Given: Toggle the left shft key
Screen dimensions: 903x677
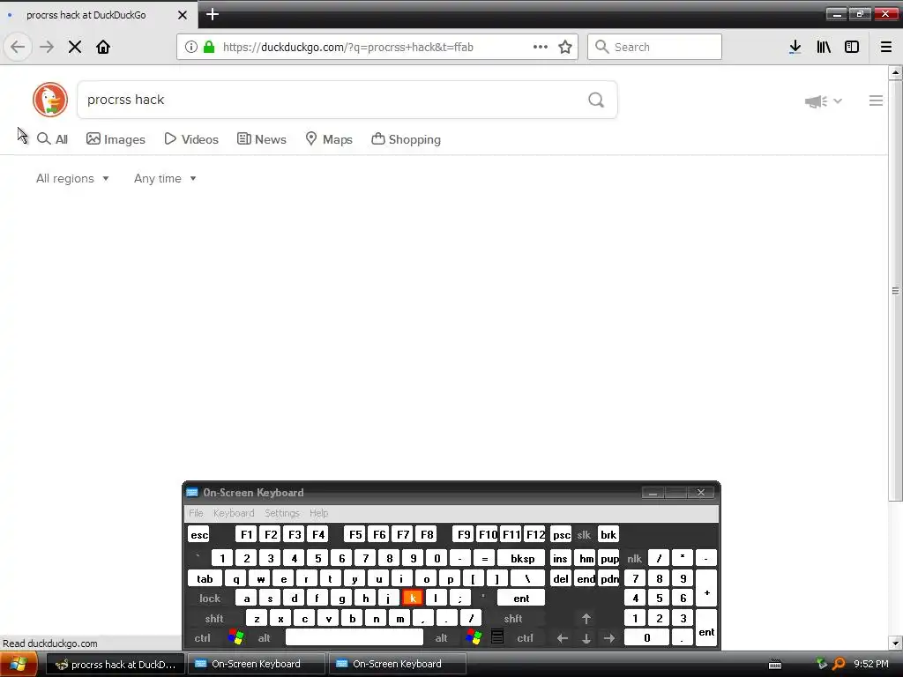Looking at the screenshot, I should point(214,618).
